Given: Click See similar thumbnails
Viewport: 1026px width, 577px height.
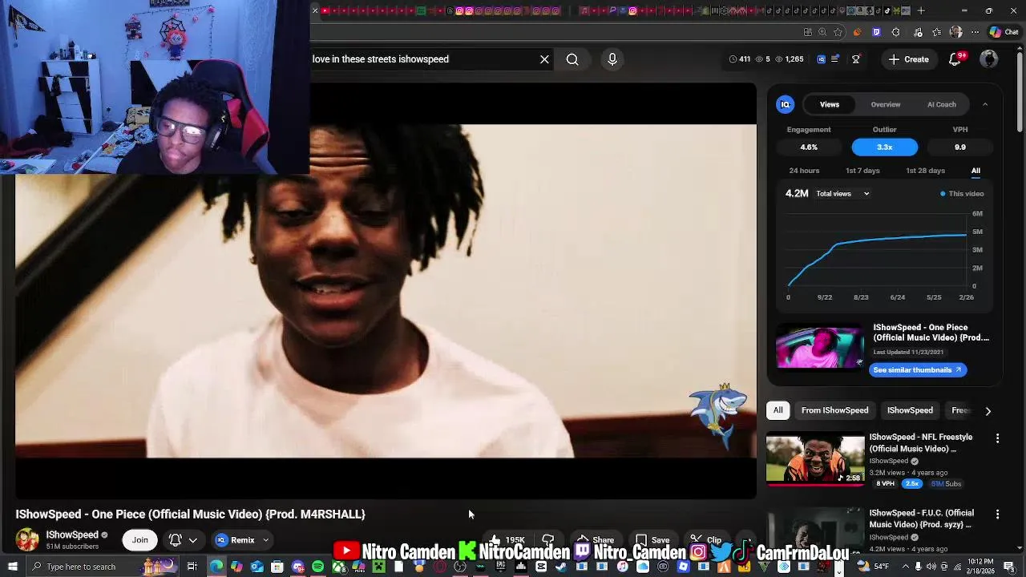Looking at the screenshot, I should pos(918,370).
